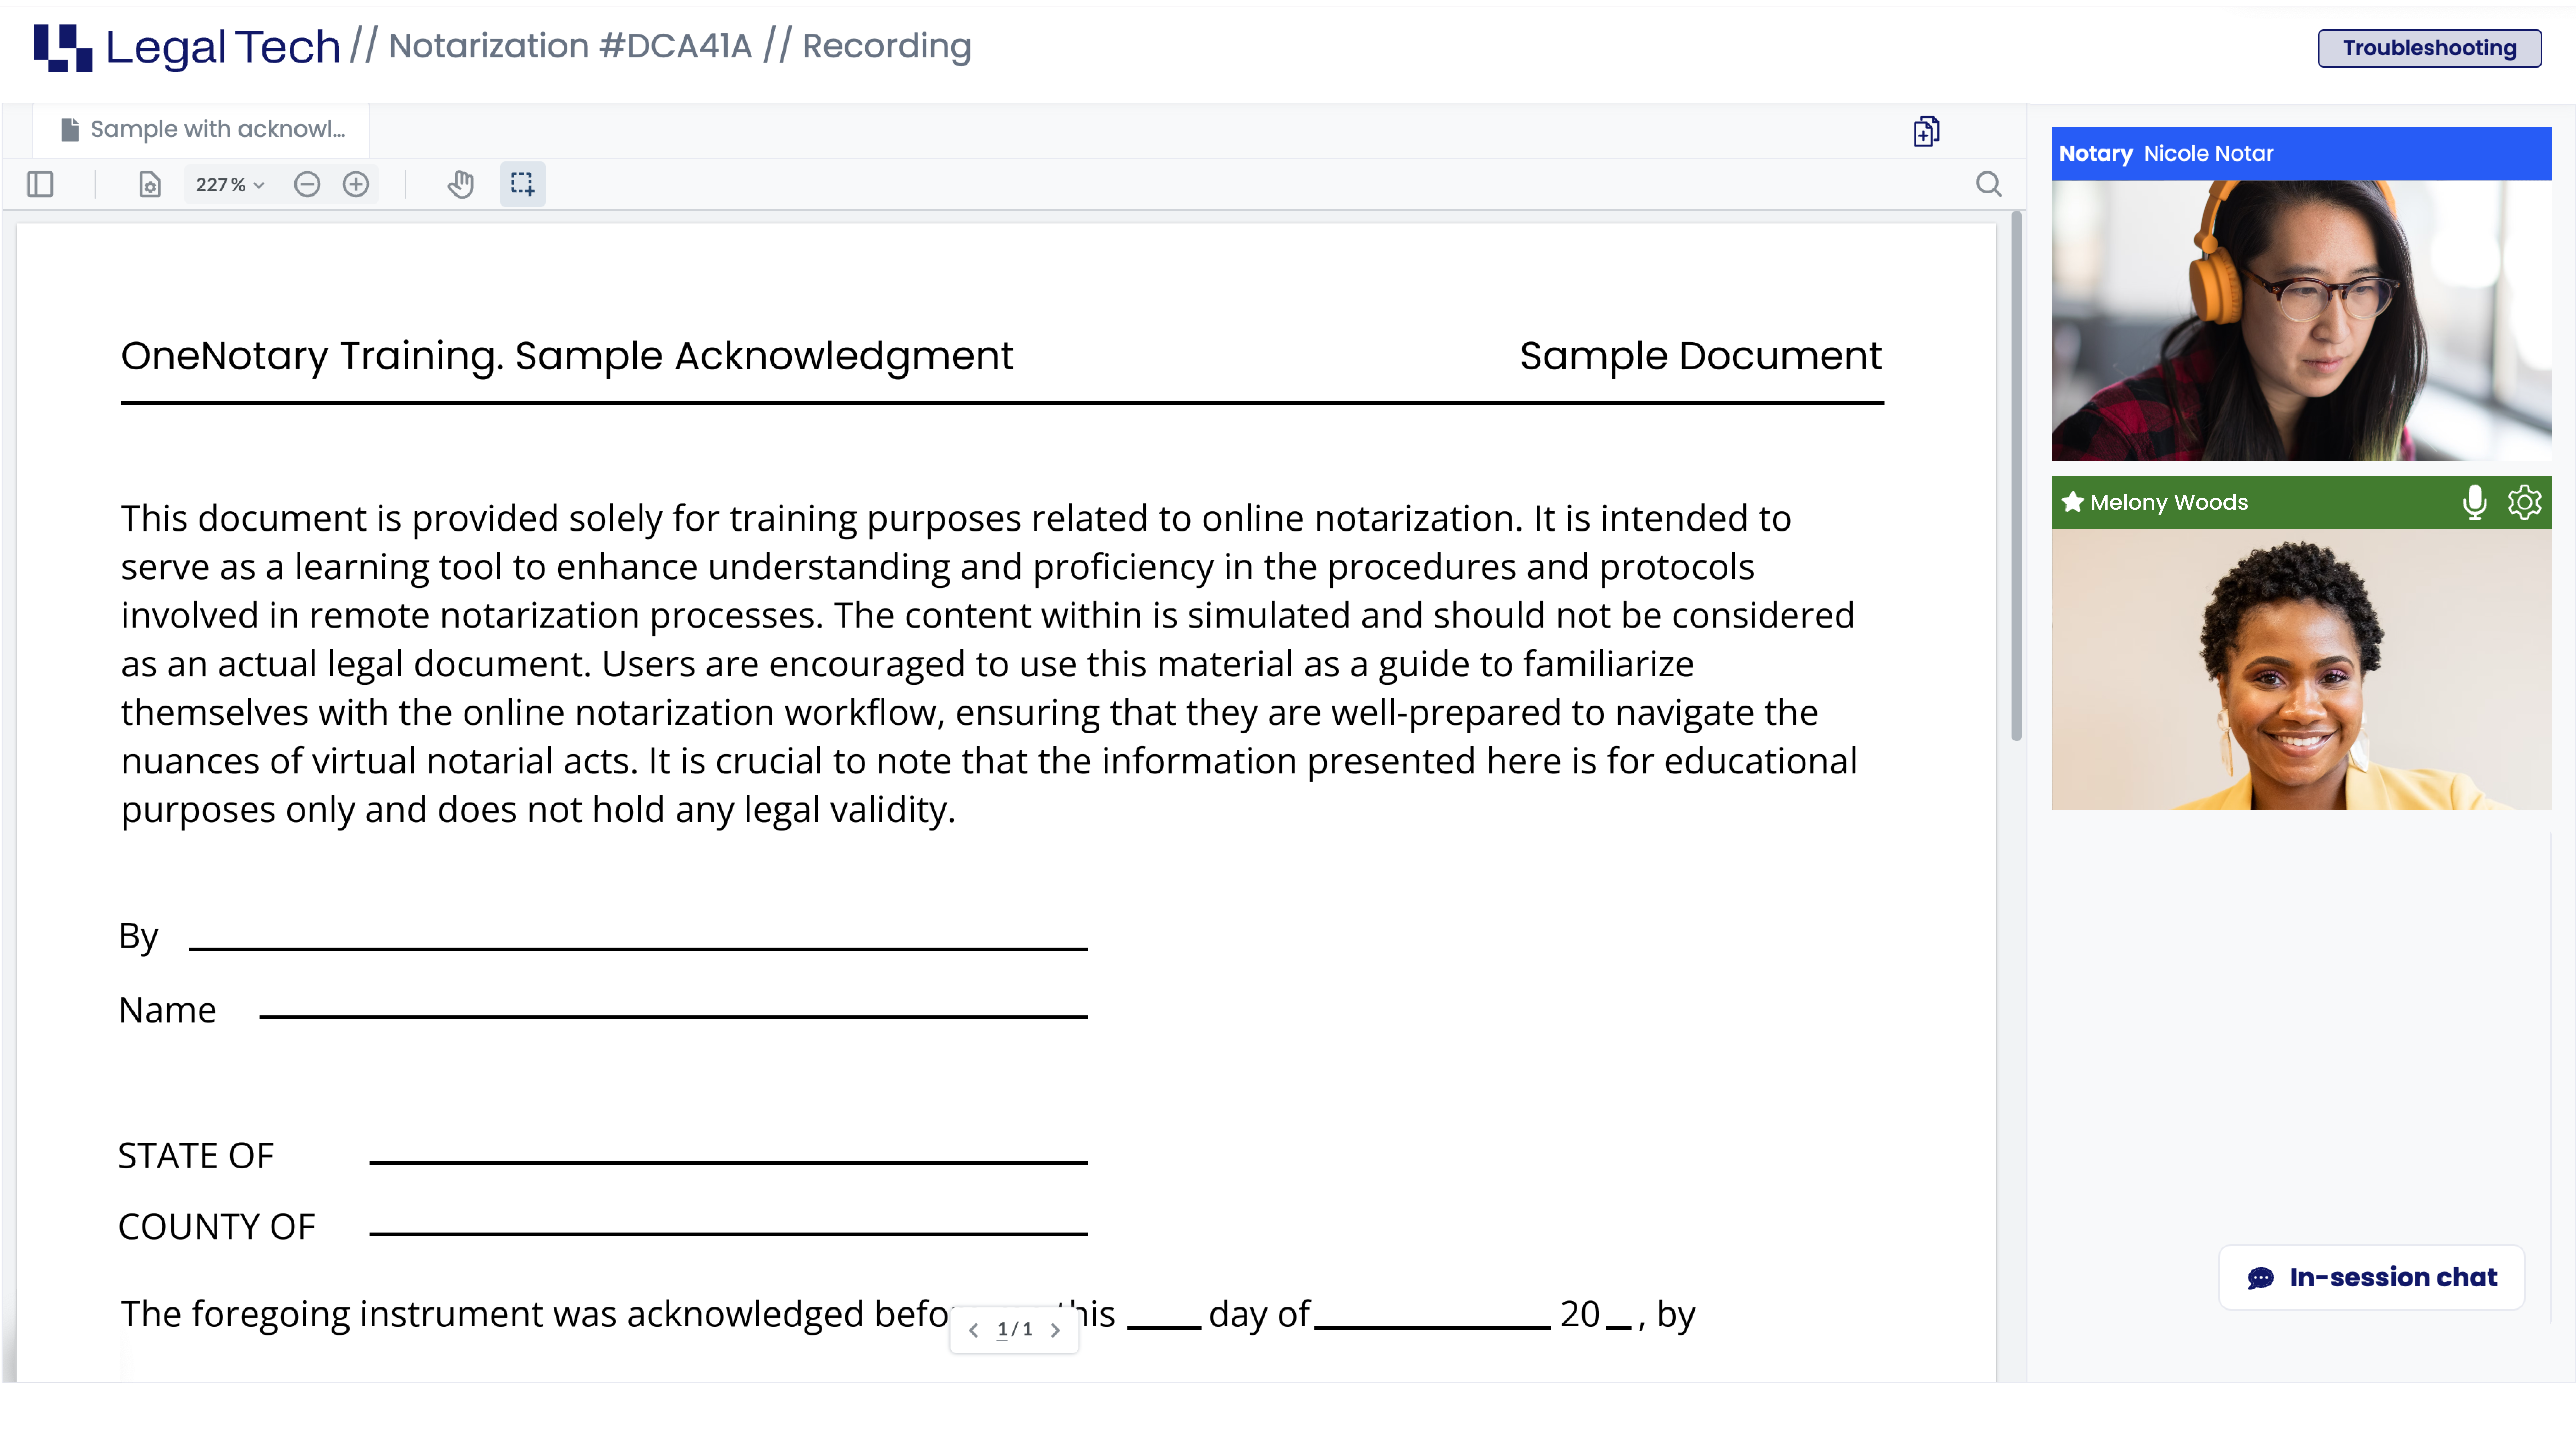
Task: Go to the previous page arrow
Action: (973, 1330)
